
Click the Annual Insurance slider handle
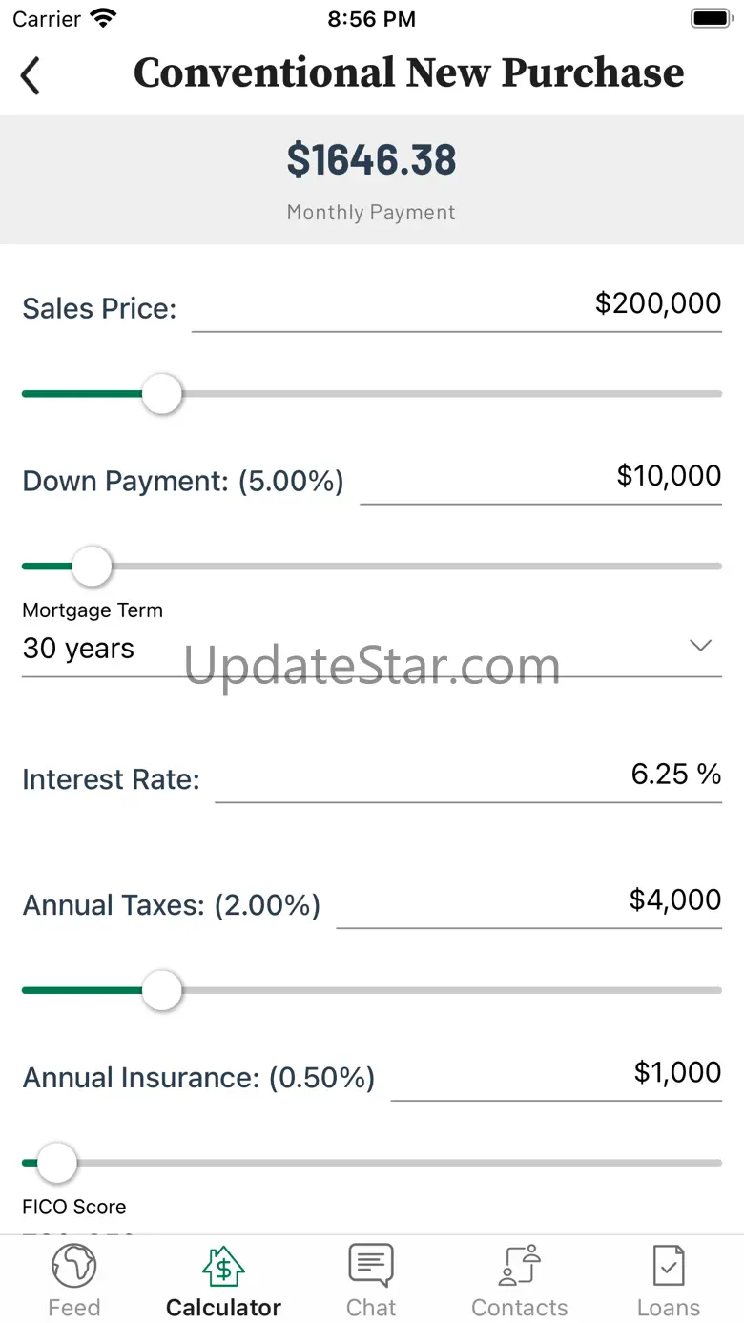(57, 1163)
